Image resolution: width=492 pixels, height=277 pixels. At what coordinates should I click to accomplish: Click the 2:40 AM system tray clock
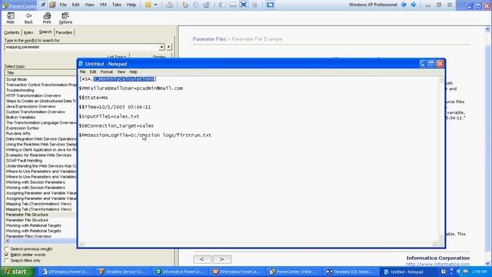tap(479, 272)
